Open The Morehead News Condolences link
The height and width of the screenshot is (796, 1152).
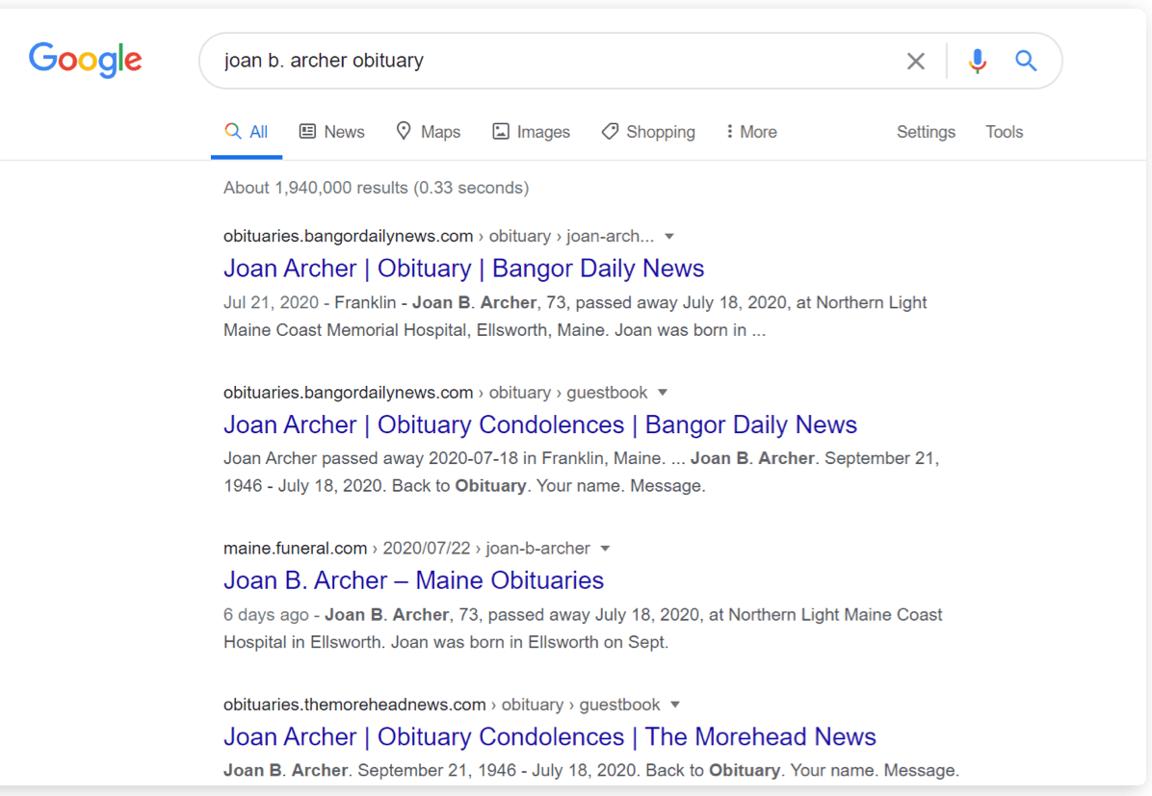point(549,736)
